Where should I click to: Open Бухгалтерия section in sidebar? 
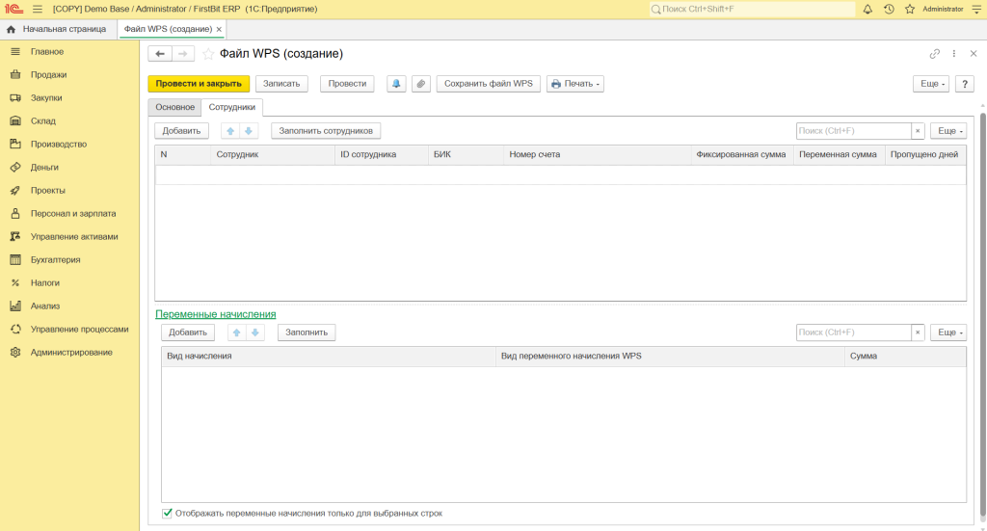(x=69, y=260)
